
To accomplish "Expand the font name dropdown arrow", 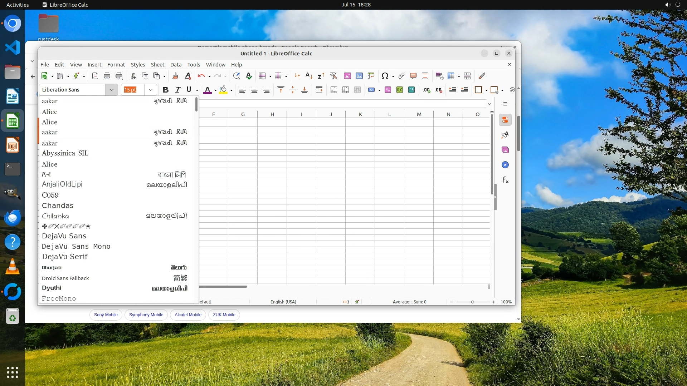I will (x=111, y=90).
